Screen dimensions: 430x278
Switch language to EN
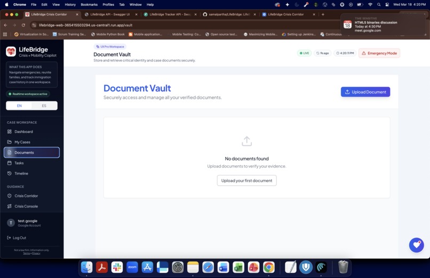coord(19,106)
